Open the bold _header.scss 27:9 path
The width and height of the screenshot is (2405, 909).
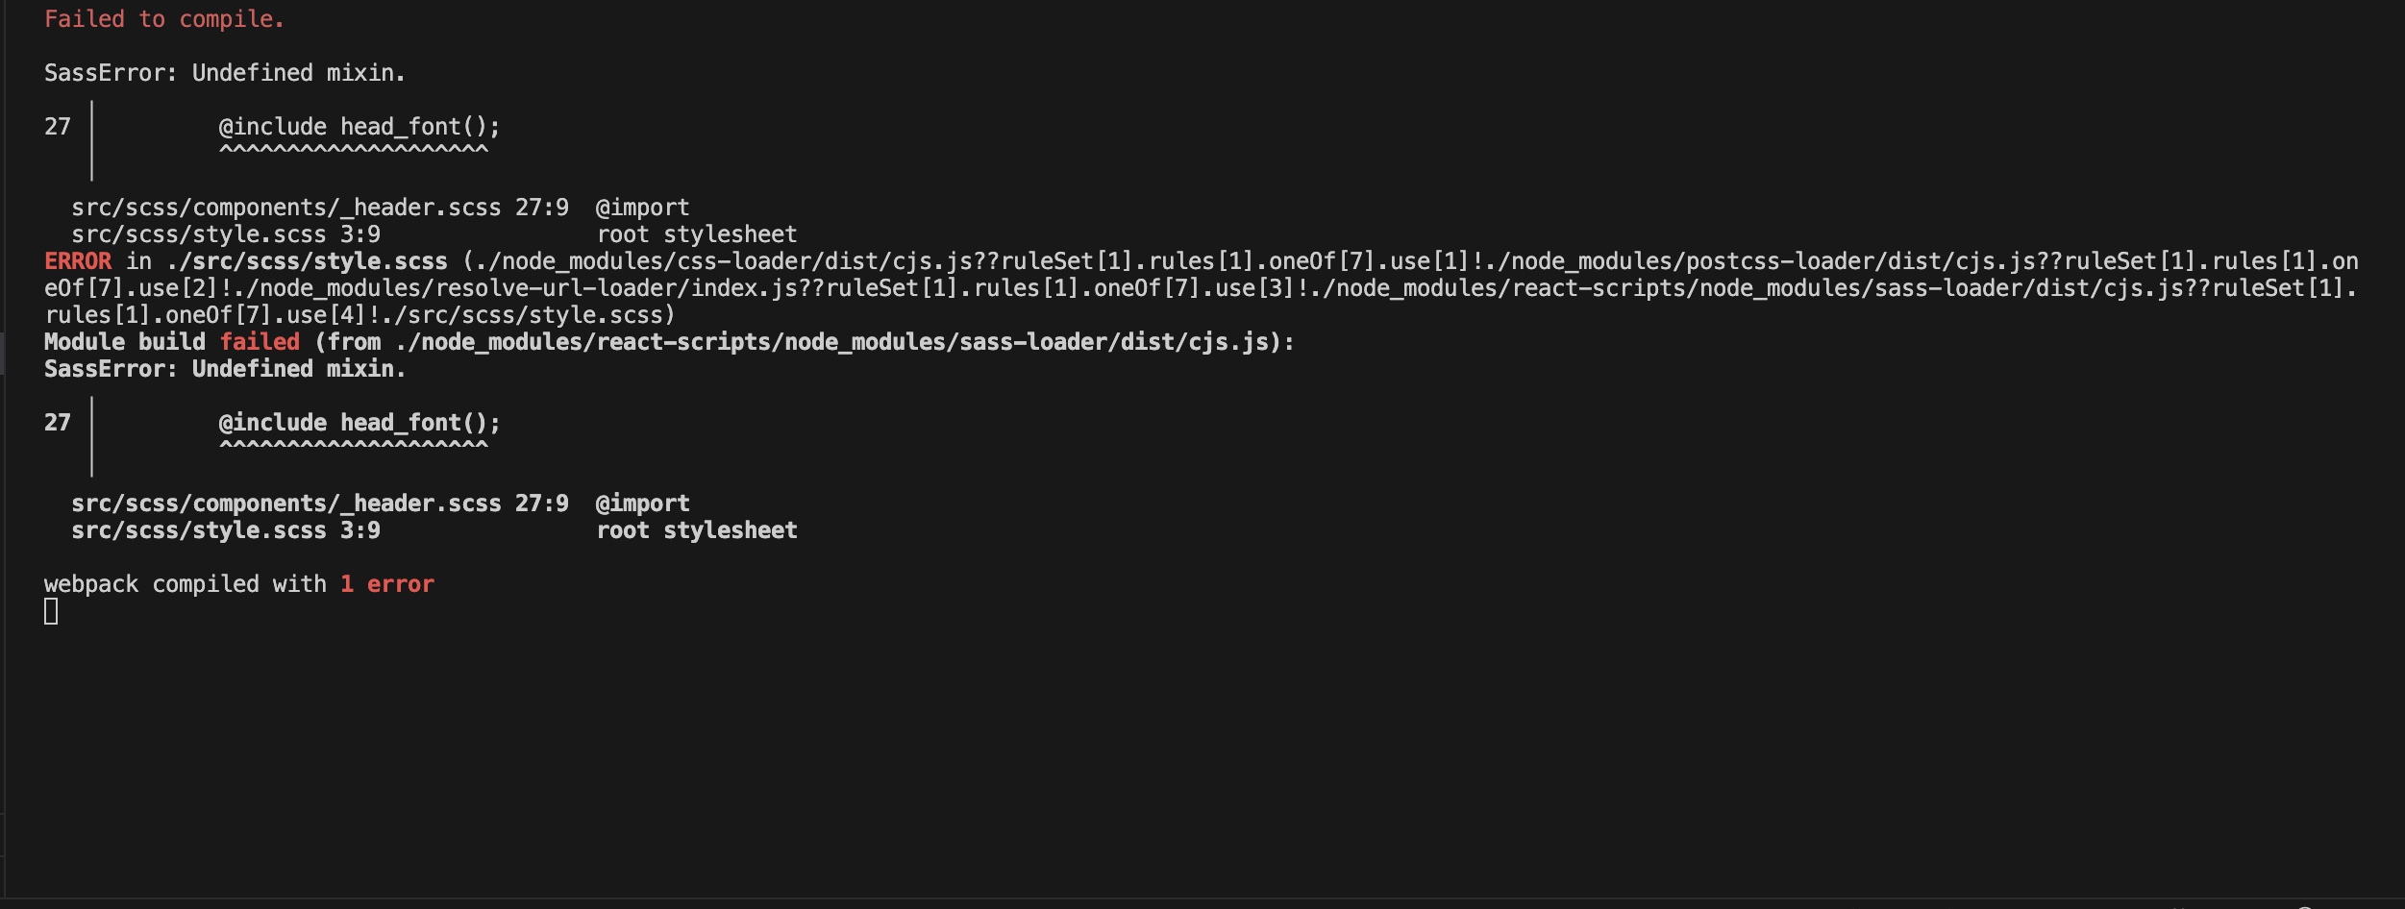pos(320,504)
